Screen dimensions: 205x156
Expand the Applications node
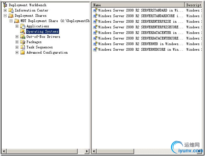(x=17, y=26)
